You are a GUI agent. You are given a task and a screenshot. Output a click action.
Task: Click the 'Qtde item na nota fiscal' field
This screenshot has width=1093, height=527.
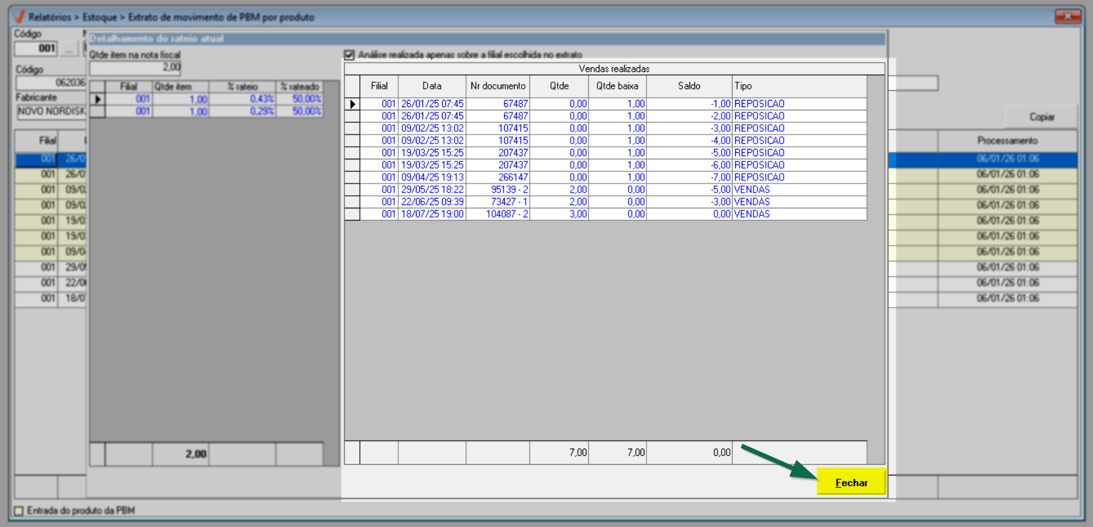[135, 67]
